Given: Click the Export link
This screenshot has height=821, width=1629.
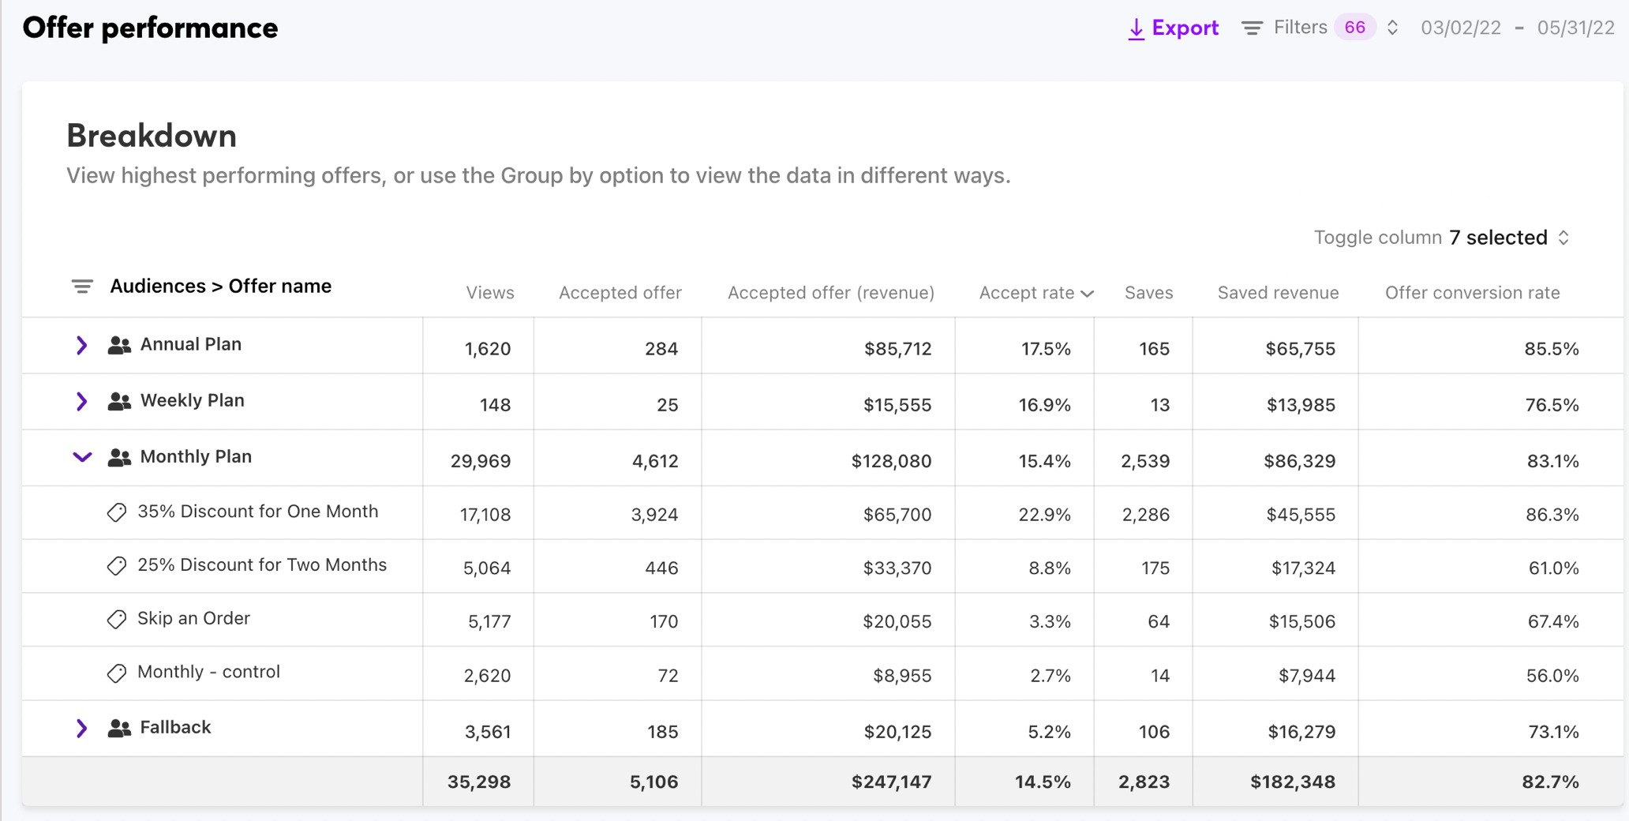Looking at the screenshot, I should (x=1185, y=27).
